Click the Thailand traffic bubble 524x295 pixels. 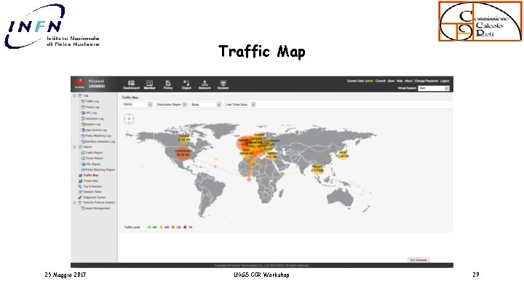tap(317, 168)
